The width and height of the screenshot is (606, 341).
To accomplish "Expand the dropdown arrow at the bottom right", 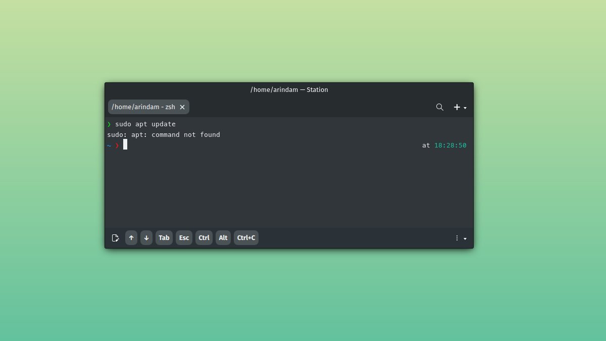I will tap(465, 238).
